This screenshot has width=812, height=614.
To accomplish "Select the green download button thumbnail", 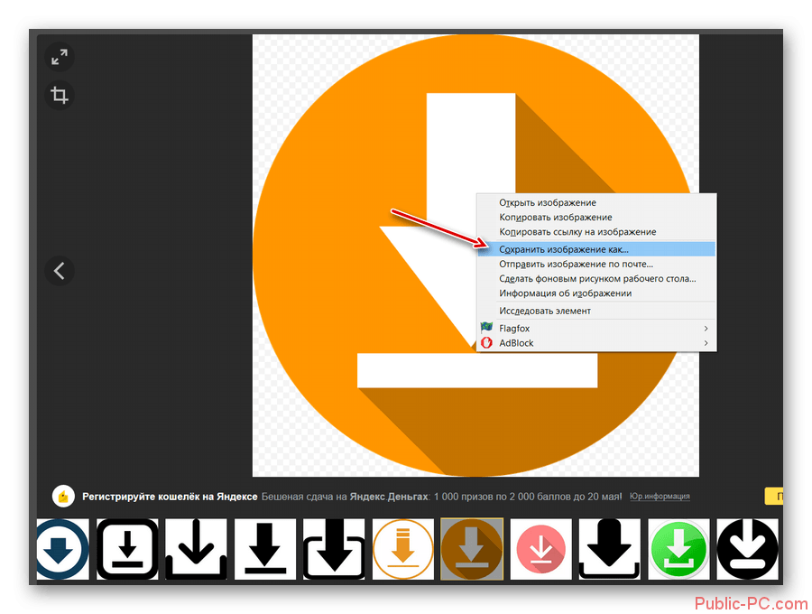I will pyautogui.click(x=679, y=549).
